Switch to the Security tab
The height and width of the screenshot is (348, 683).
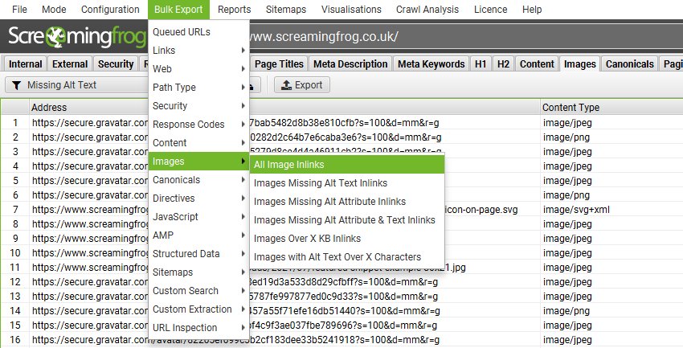(x=116, y=64)
